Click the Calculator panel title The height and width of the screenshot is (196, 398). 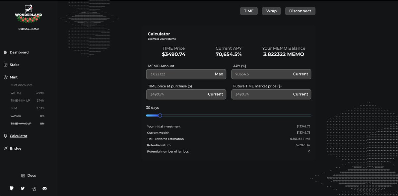(x=159, y=34)
